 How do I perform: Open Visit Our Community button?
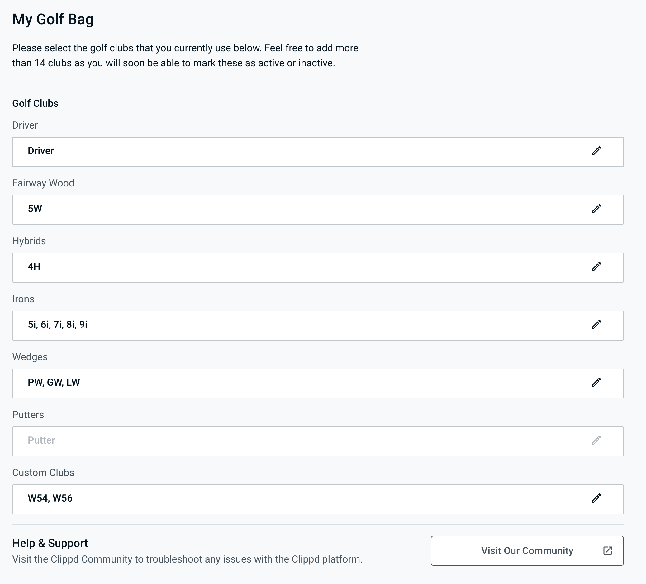pos(527,551)
